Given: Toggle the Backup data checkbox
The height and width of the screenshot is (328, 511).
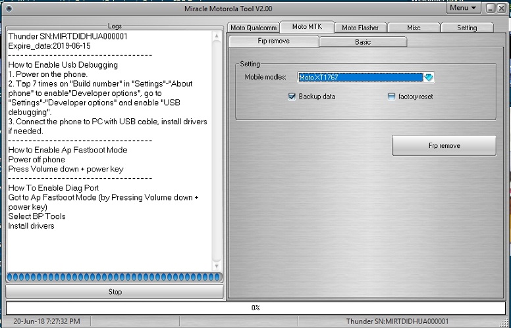Looking at the screenshot, I should pos(292,97).
